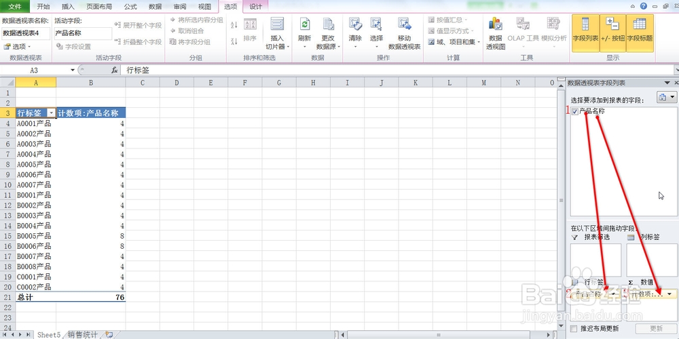Expand the formula bar
The width and height of the screenshot is (679, 339).
[x=676, y=70]
